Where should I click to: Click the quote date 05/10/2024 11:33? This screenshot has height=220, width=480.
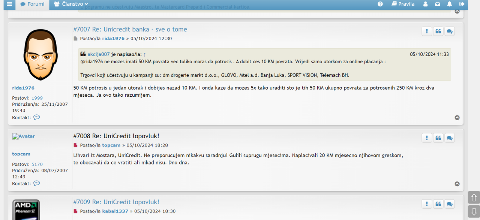pos(429,54)
